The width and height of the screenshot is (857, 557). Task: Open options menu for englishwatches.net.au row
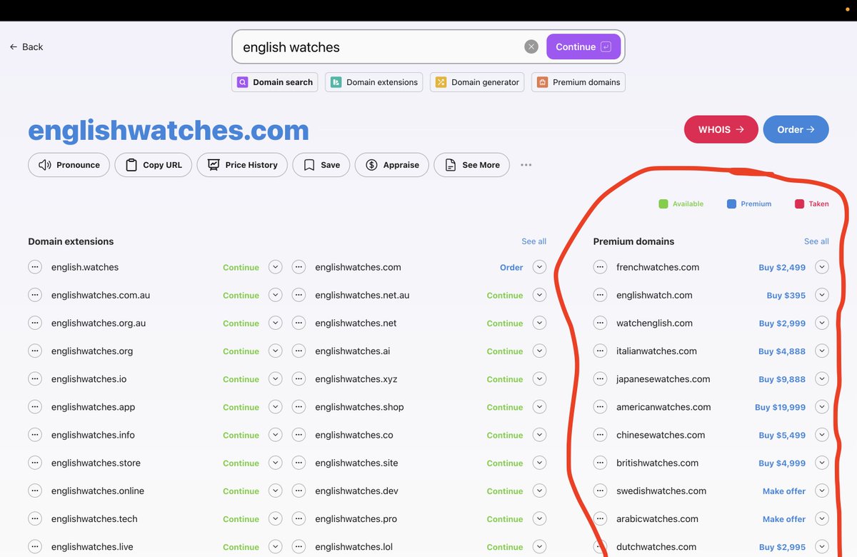point(299,295)
